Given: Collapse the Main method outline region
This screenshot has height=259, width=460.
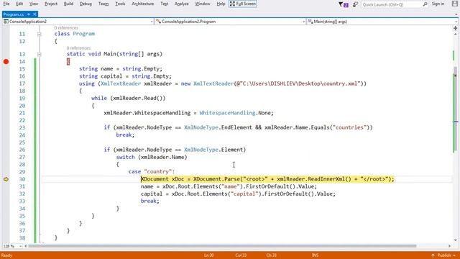Looking at the screenshot, I should click(40, 55).
